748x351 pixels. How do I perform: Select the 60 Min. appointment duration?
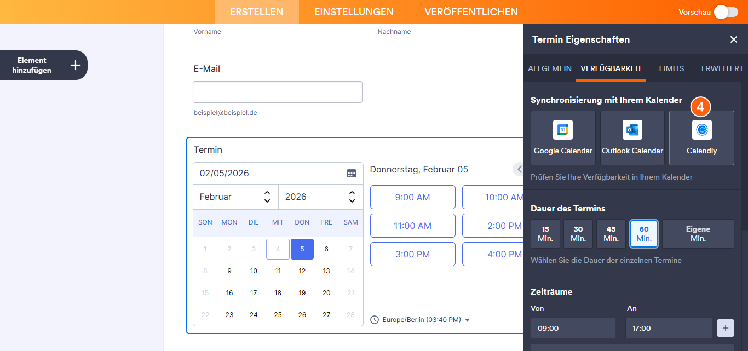(643, 234)
